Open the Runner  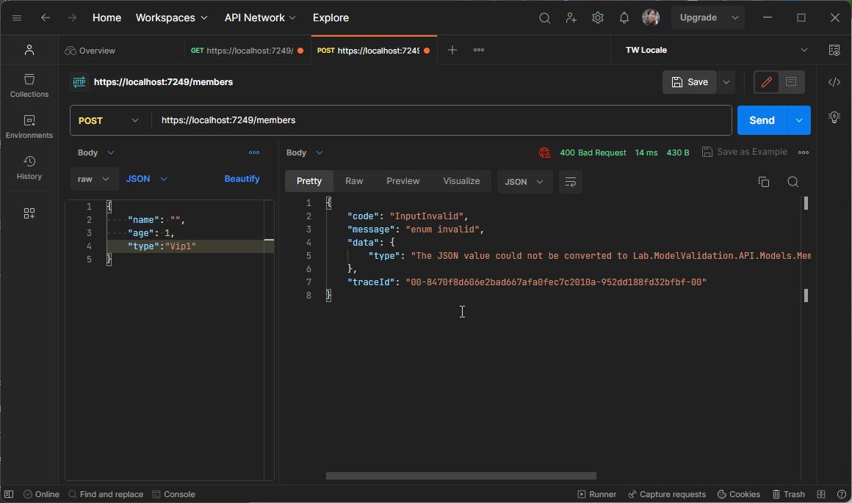point(596,494)
